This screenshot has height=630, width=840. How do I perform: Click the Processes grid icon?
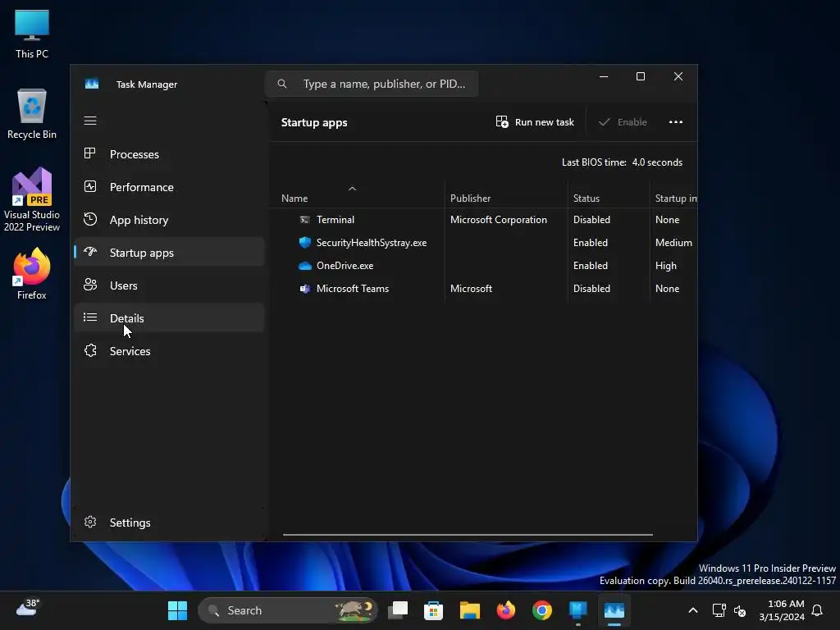pyautogui.click(x=90, y=153)
